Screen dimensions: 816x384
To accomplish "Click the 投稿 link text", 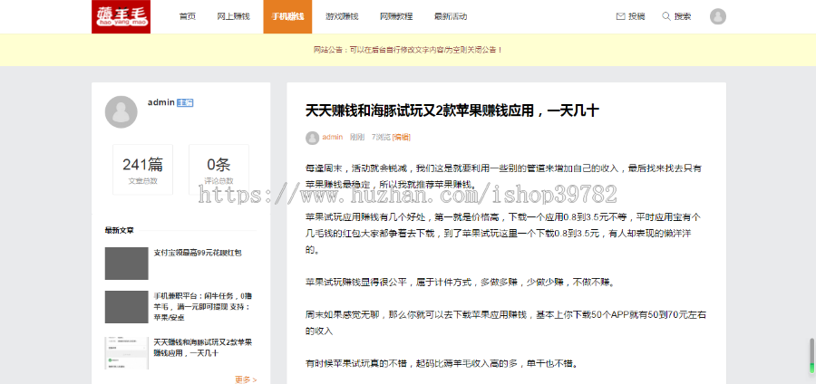I will [636, 16].
